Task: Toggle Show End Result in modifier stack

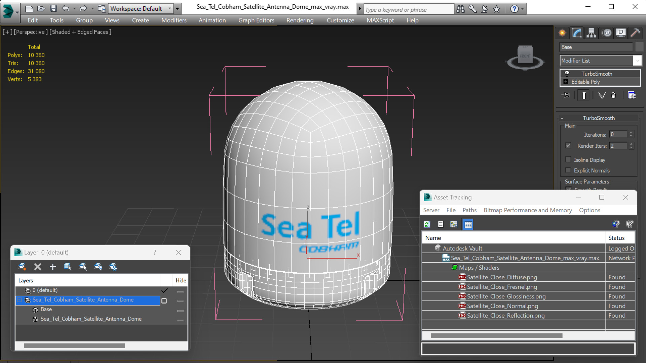Action: point(584,95)
